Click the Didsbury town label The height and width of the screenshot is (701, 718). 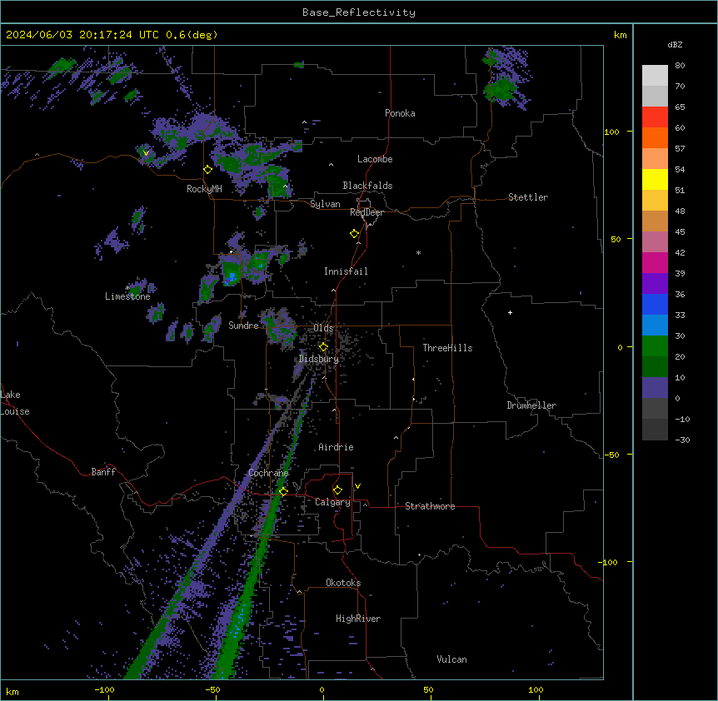click(x=319, y=359)
